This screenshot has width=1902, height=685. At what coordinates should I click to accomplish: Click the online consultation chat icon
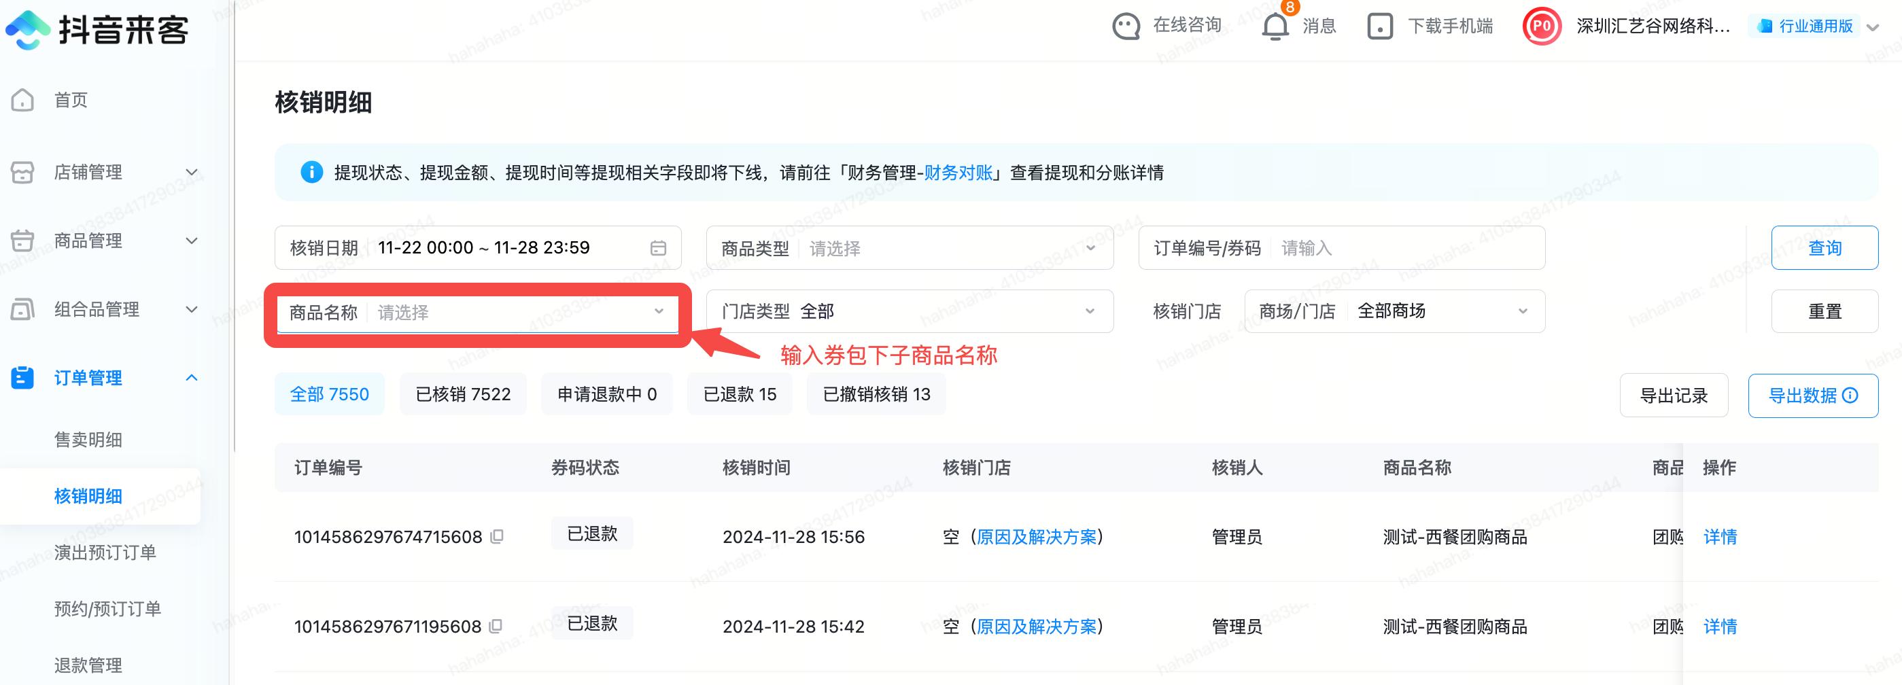pyautogui.click(x=1126, y=27)
